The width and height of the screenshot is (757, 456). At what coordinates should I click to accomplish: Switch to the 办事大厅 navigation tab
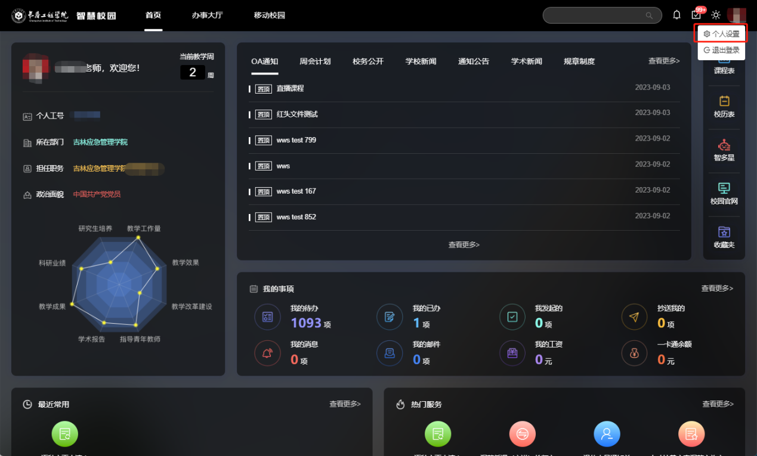[x=207, y=15]
